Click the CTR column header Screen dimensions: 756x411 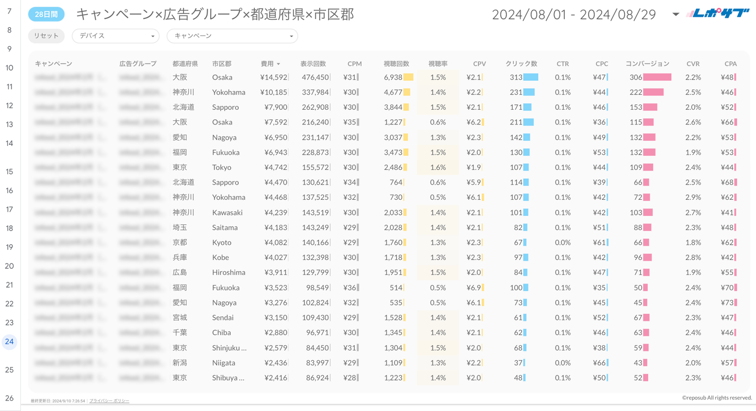point(562,64)
